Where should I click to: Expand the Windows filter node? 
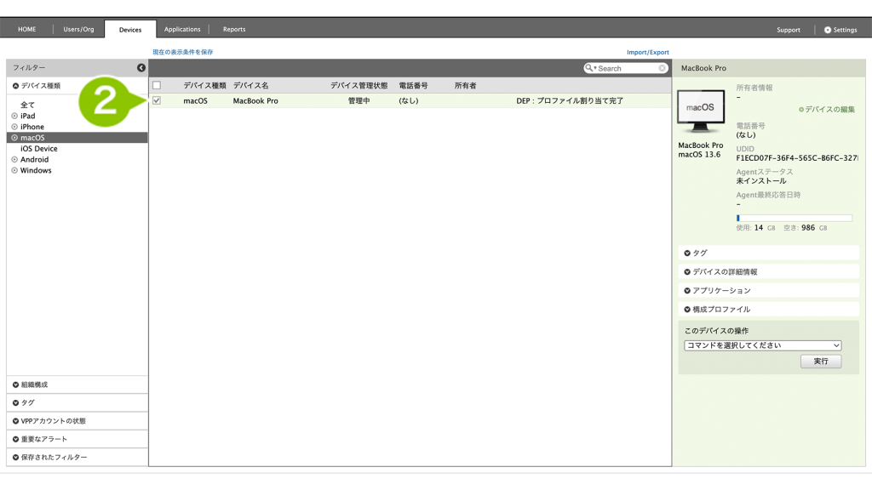click(14, 170)
